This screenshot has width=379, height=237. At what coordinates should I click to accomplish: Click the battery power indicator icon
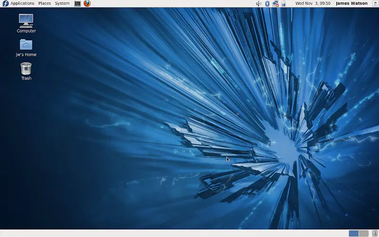(283, 3)
